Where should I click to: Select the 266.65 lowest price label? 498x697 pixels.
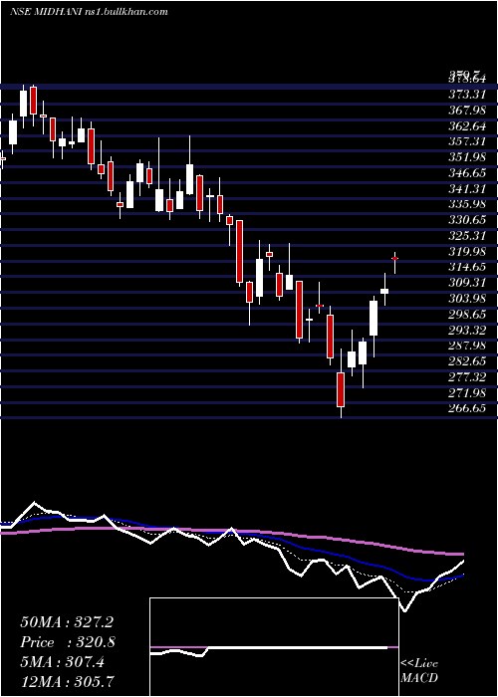(467, 408)
